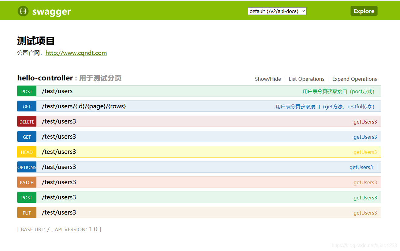Expand the GET /test/users/{id}/{page}/{rows} operation
The width and height of the screenshot is (400, 251).
[x=84, y=106]
